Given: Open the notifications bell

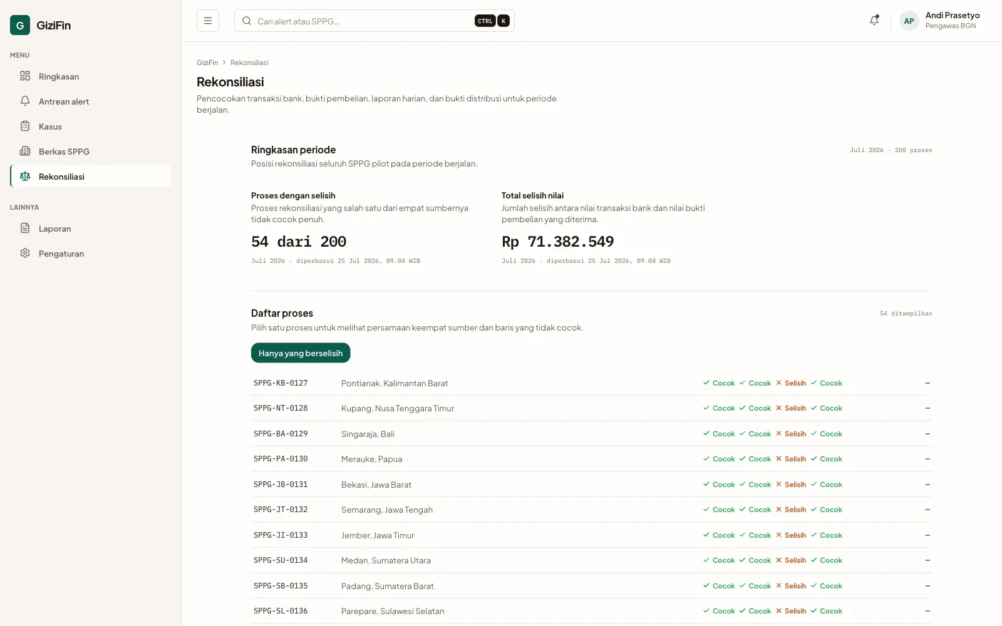Looking at the screenshot, I should (x=874, y=21).
